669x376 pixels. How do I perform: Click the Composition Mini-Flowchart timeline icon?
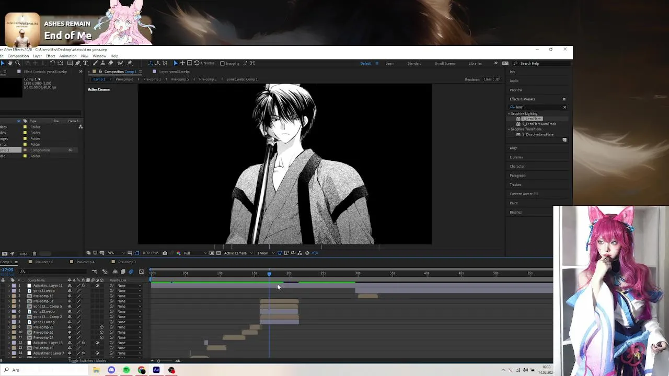tap(94, 272)
